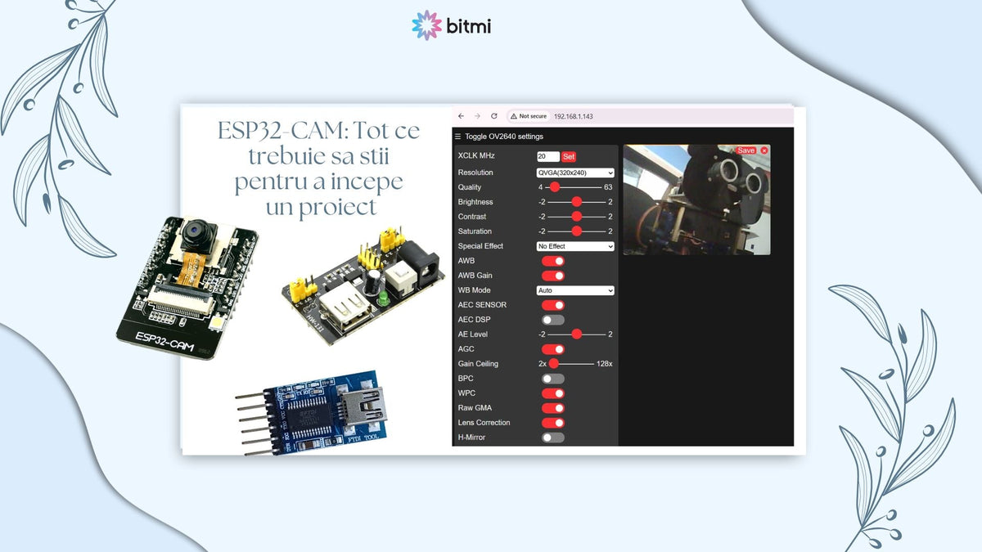Image resolution: width=982 pixels, height=552 pixels.
Task: Click the Toggle OV2640 settings label
Action: [x=504, y=137]
